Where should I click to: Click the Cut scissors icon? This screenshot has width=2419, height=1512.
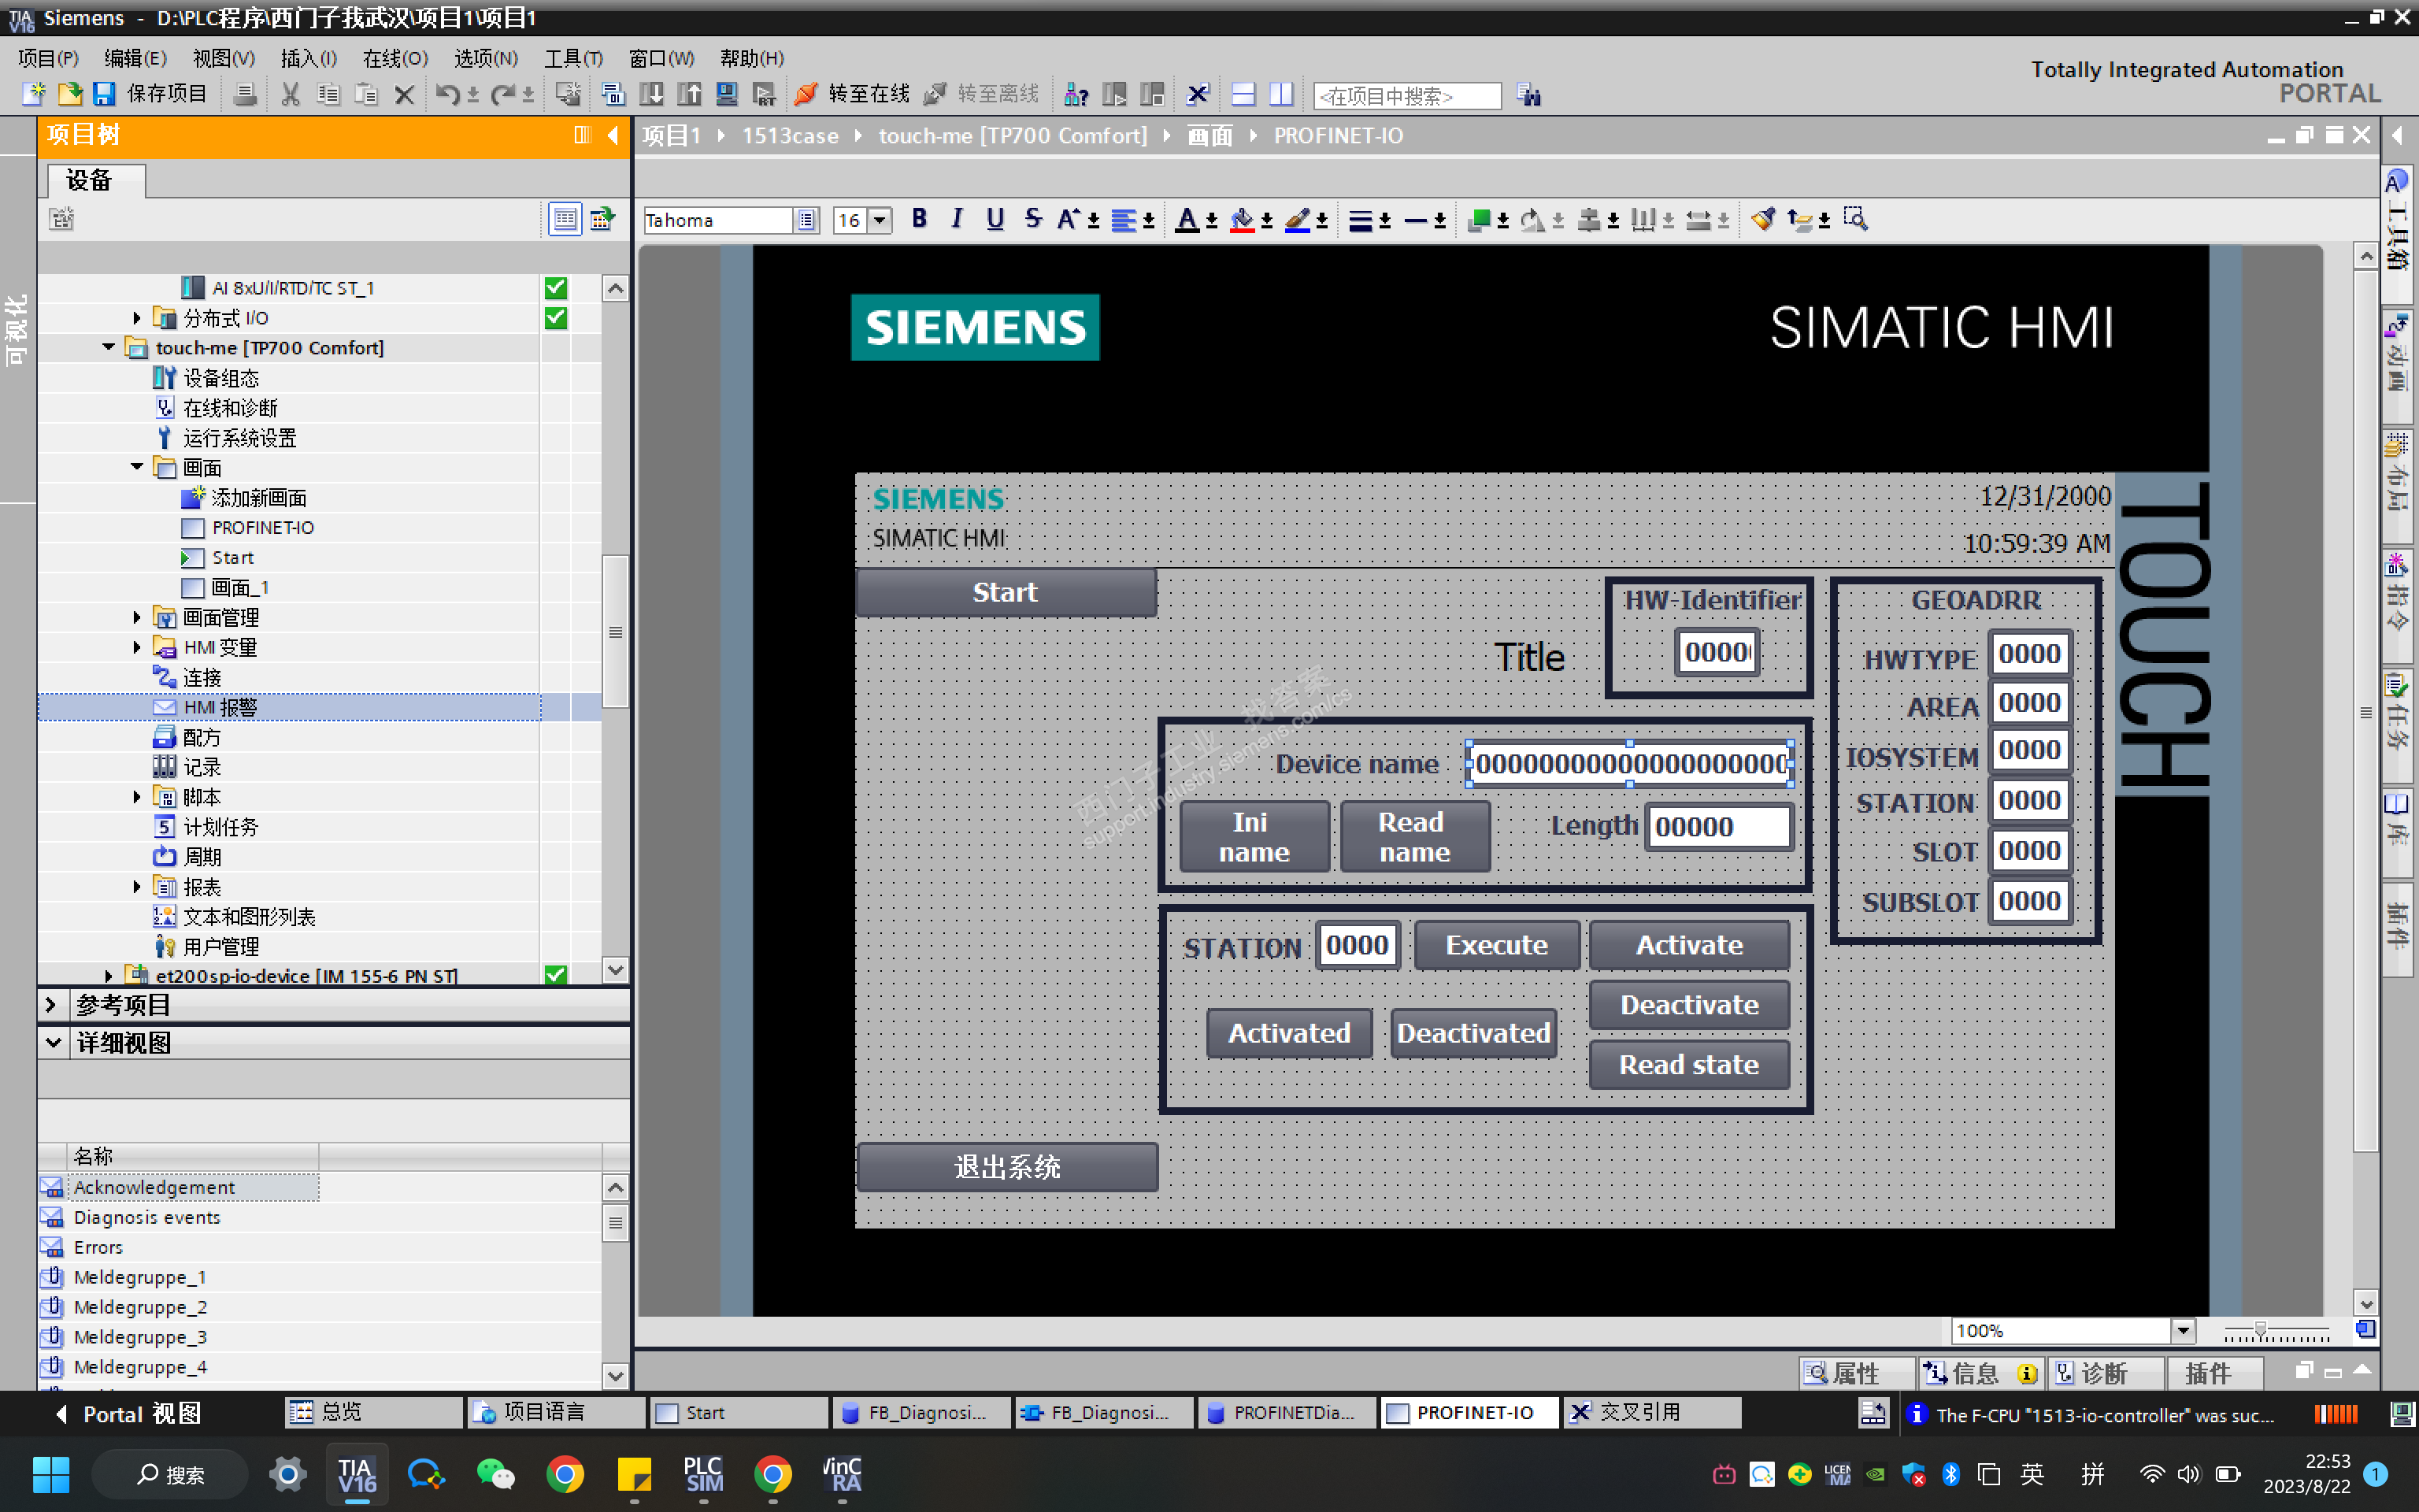(x=290, y=94)
